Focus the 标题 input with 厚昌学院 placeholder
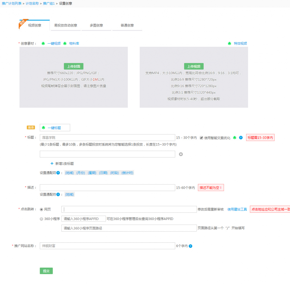 coord(107,137)
